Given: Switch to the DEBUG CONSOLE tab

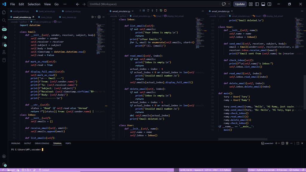Looking at the screenshot, I should 42,143.
